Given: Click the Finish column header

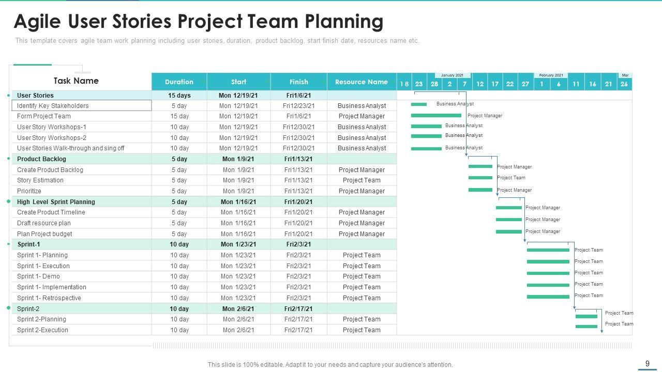Looking at the screenshot, I should (x=298, y=82).
